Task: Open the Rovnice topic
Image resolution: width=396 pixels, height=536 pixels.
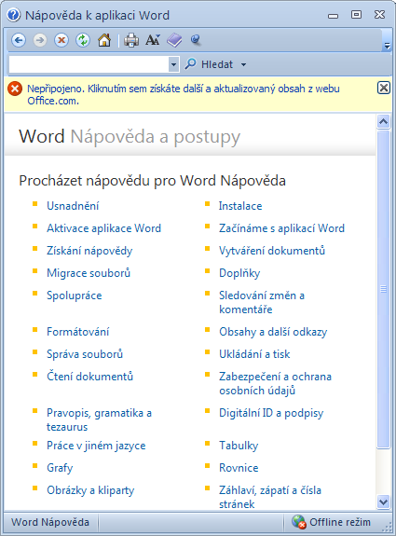Action: click(239, 468)
